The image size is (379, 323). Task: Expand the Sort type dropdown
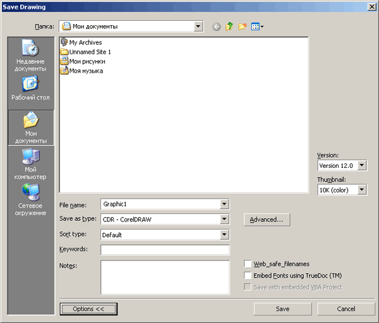pos(224,235)
